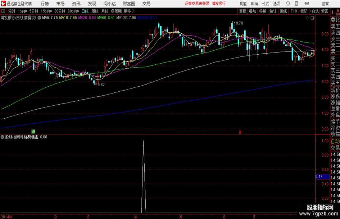Screen dimensions: 340x219
Task: Click the customer service headset icon
Action: [288, 4]
